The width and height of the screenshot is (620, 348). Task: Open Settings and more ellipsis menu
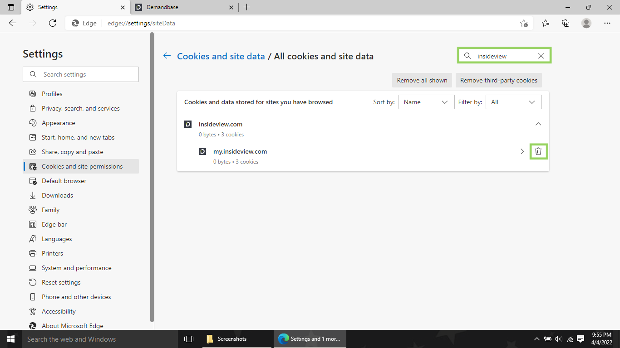[607, 23]
